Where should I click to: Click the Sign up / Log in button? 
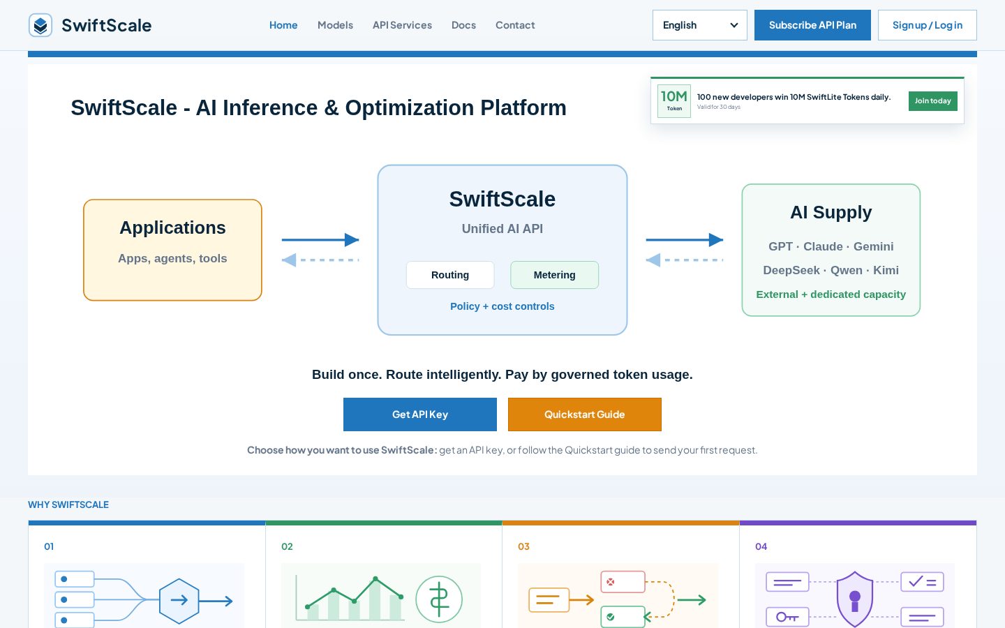[x=928, y=25]
